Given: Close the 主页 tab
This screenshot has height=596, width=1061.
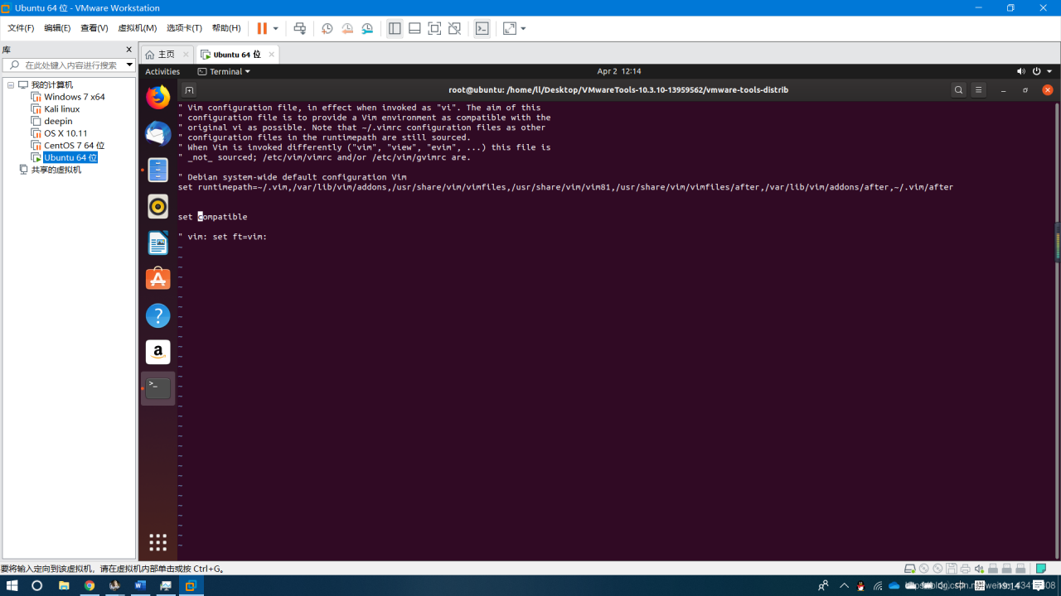Looking at the screenshot, I should pyautogui.click(x=186, y=55).
